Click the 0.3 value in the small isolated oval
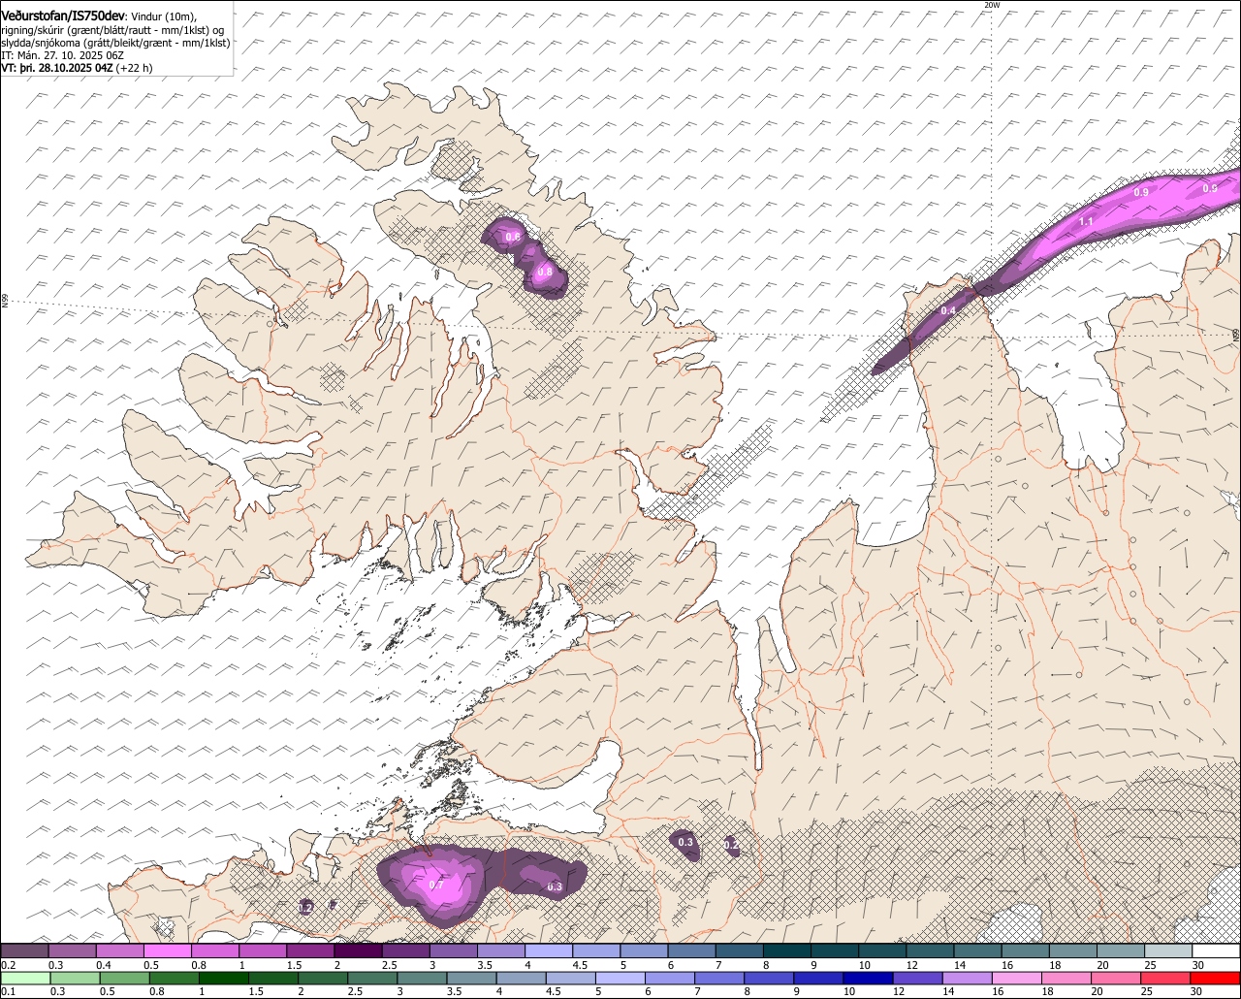This screenshot has height=999, width=1241. click(x=685, y=842)
